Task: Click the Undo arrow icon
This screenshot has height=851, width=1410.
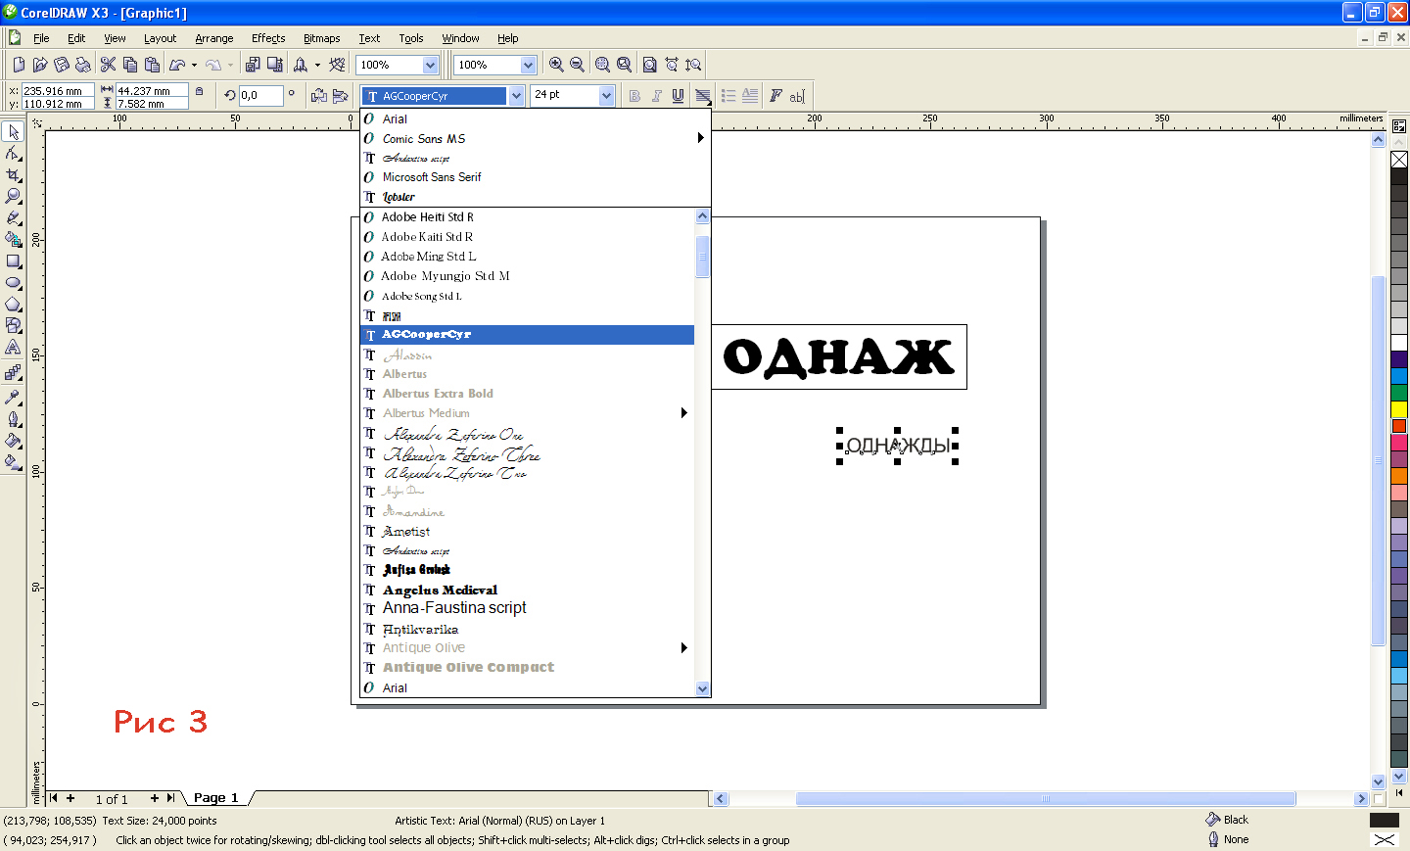Action: 177,65
